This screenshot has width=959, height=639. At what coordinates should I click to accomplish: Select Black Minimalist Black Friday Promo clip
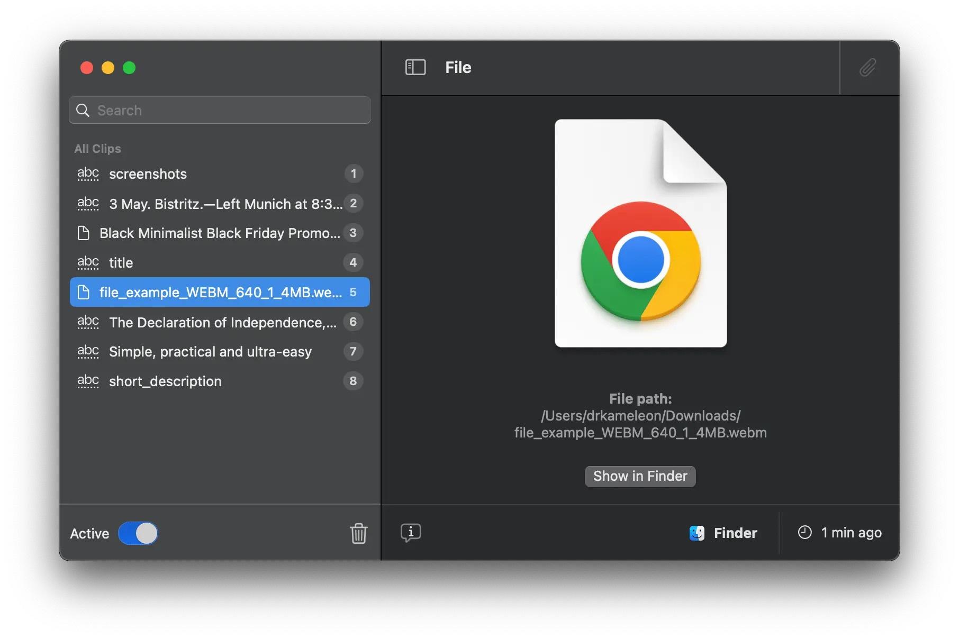[220, 233]
